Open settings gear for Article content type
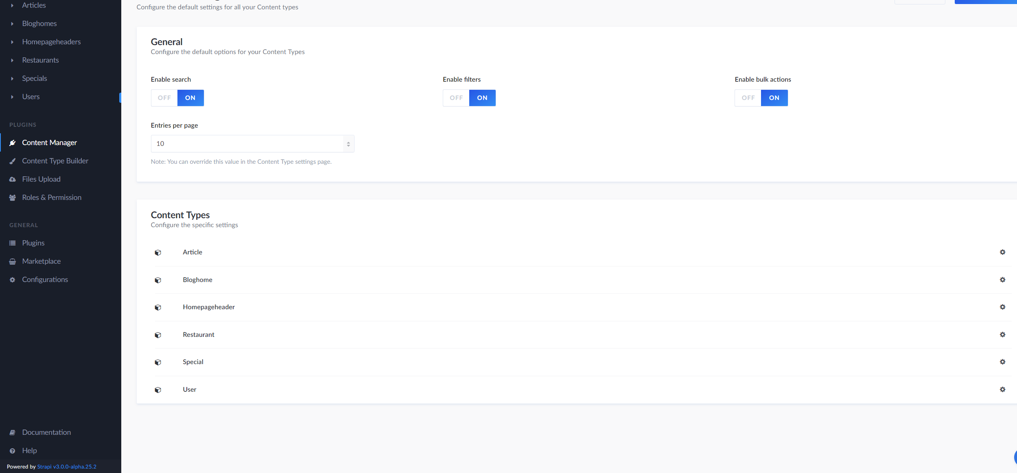 tap(1002, 252)
